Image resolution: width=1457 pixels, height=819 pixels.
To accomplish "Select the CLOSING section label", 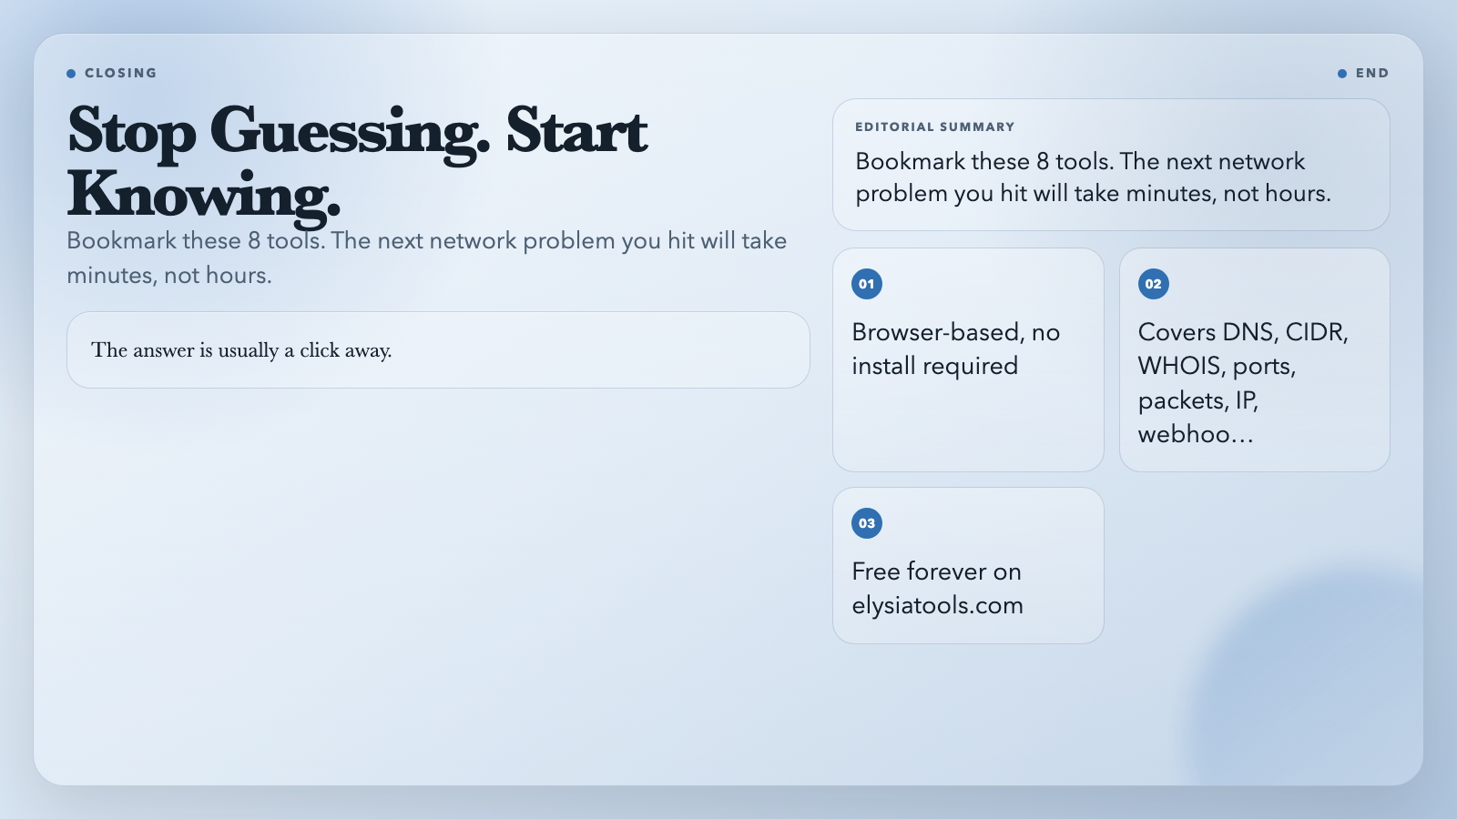I will coord(120,73).
